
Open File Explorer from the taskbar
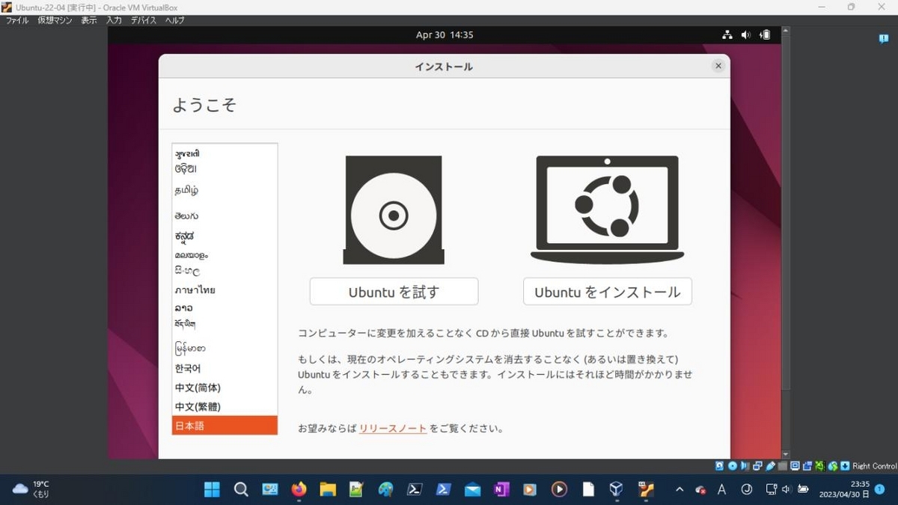(x=328, y=489)
